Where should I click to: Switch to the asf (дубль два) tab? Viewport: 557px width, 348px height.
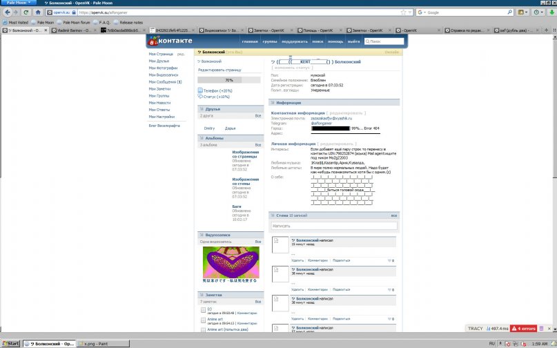[x=516, y=30]
